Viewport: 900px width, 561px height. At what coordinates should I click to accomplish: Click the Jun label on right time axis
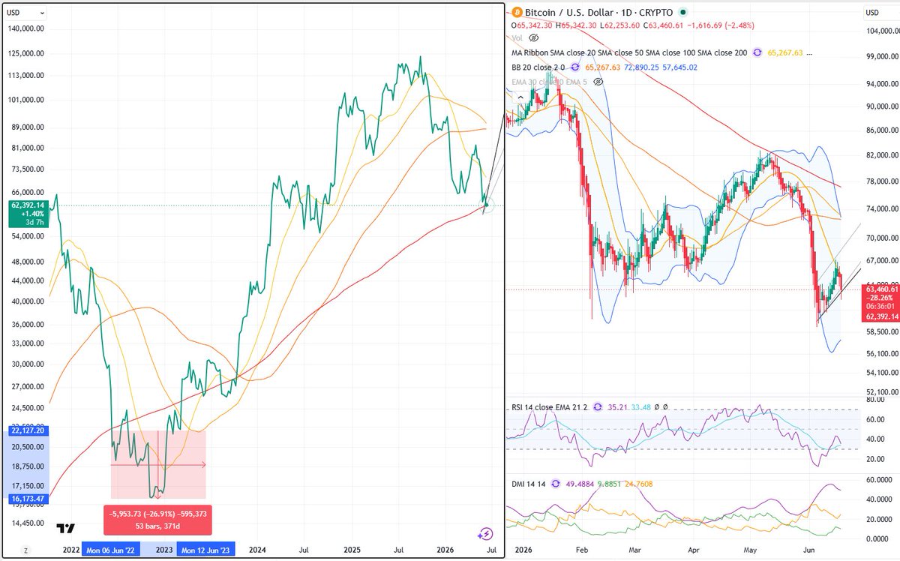click(811, 550)
